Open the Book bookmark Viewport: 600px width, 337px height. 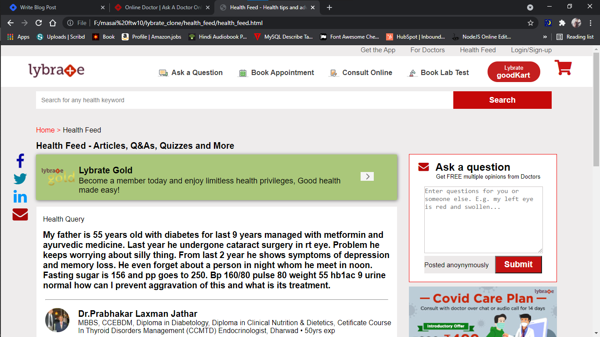click(x=103, y=37)
